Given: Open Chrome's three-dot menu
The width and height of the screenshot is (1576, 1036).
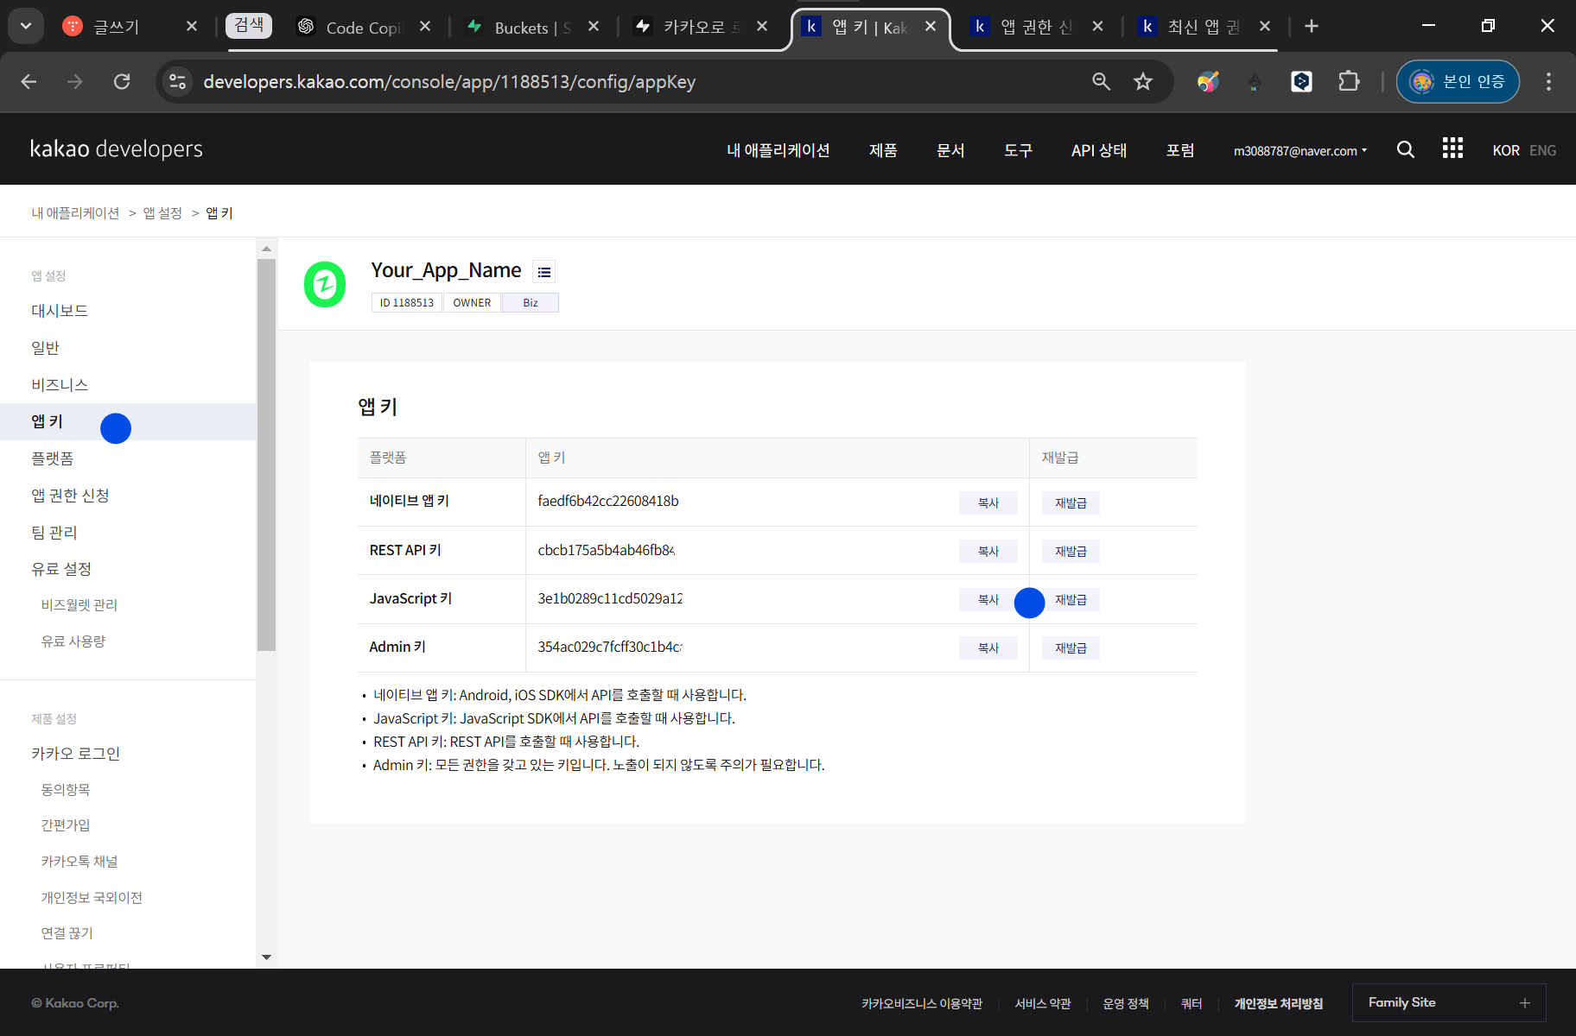Looking at the screenshot, I should [1548, 81].
